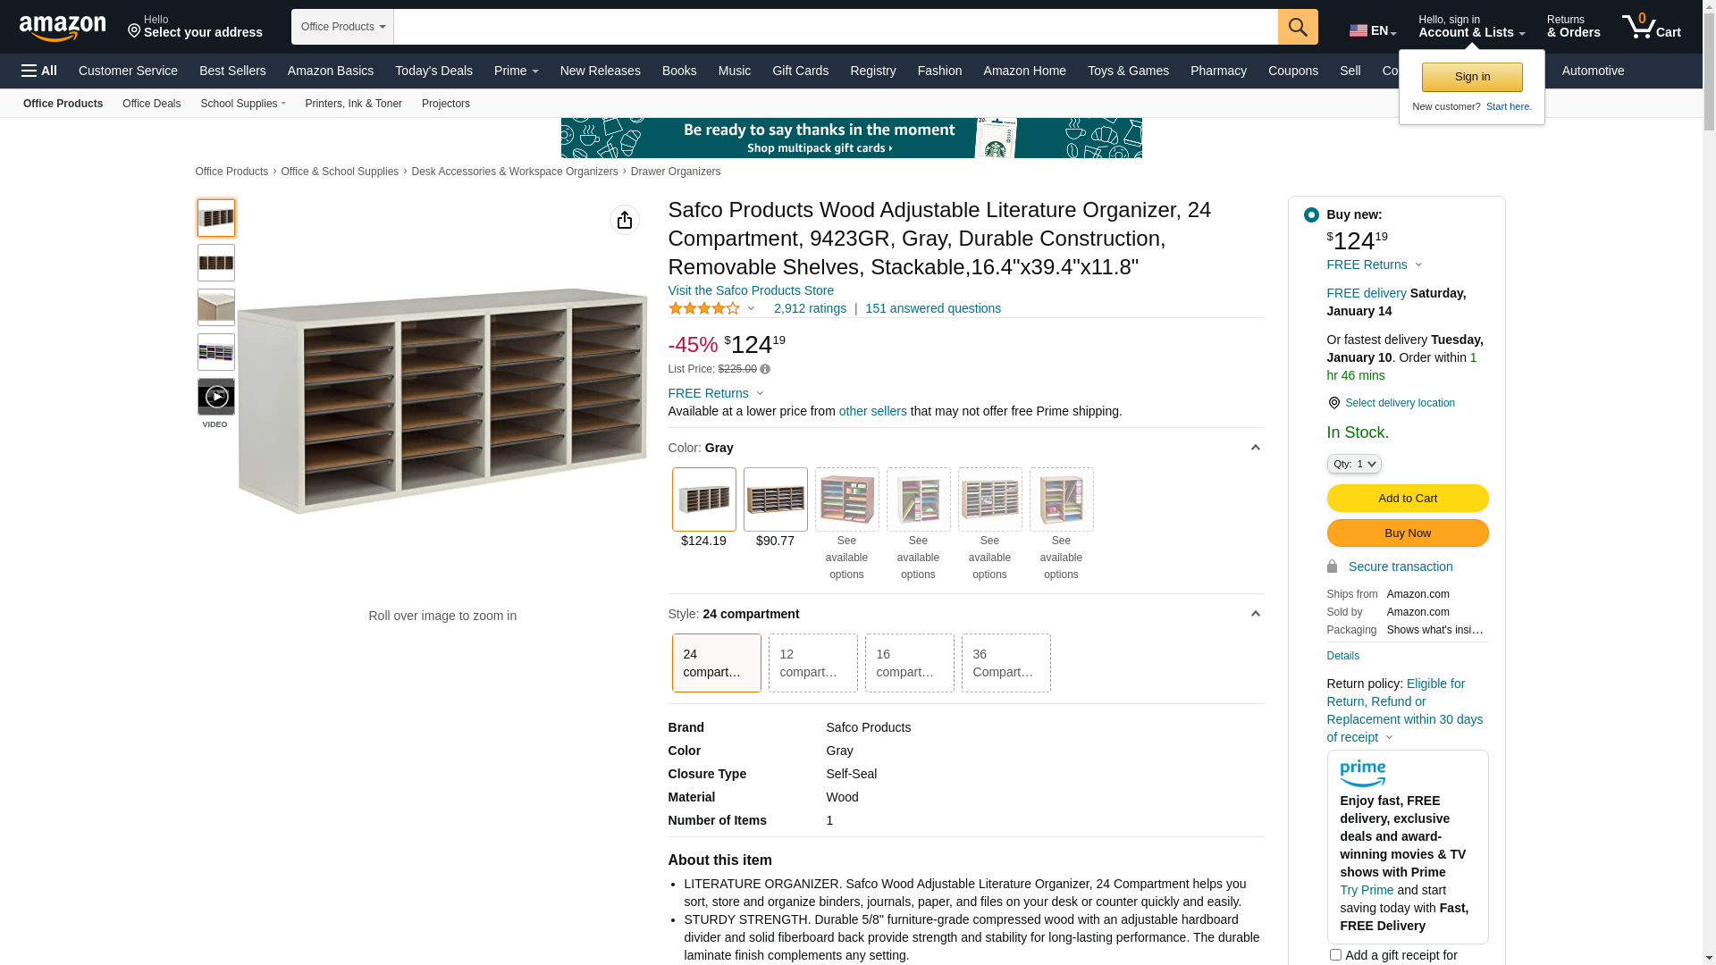
Task: Open the Qty quantity dropdown
Action: [x=1354, y=464]
